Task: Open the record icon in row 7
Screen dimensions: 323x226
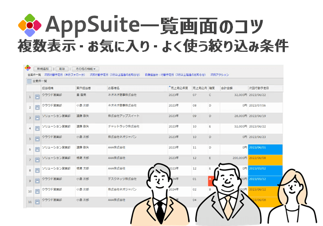Action: click(37, 160)
